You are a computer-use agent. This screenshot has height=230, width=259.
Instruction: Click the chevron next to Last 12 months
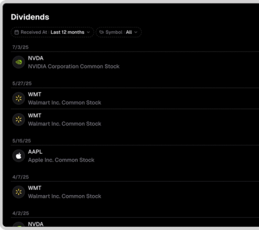88,32
